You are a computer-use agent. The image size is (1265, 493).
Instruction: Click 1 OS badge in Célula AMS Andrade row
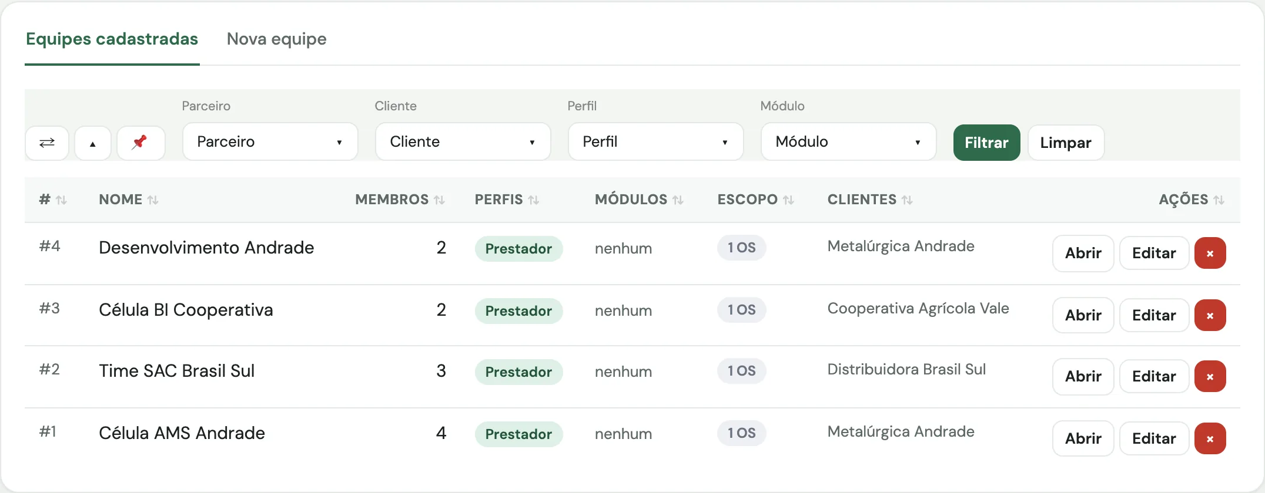click(742, 433)
